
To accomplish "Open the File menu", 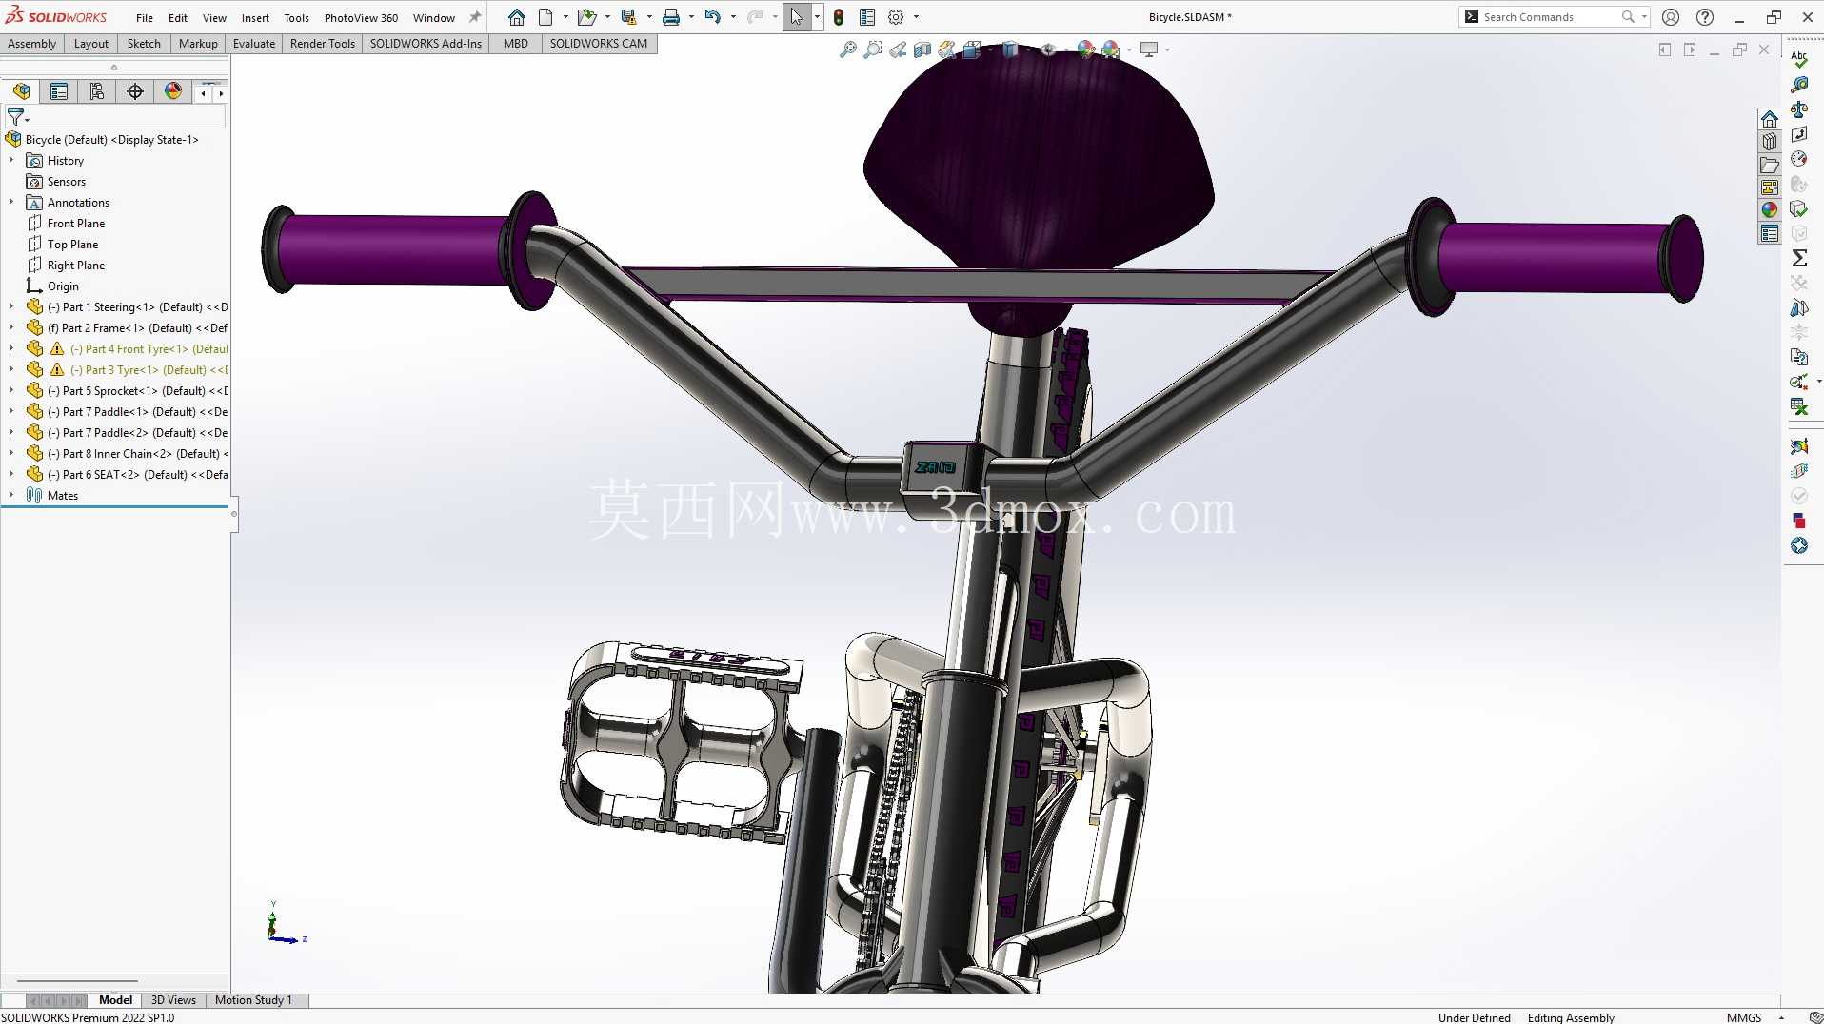I will click(145, 18).
